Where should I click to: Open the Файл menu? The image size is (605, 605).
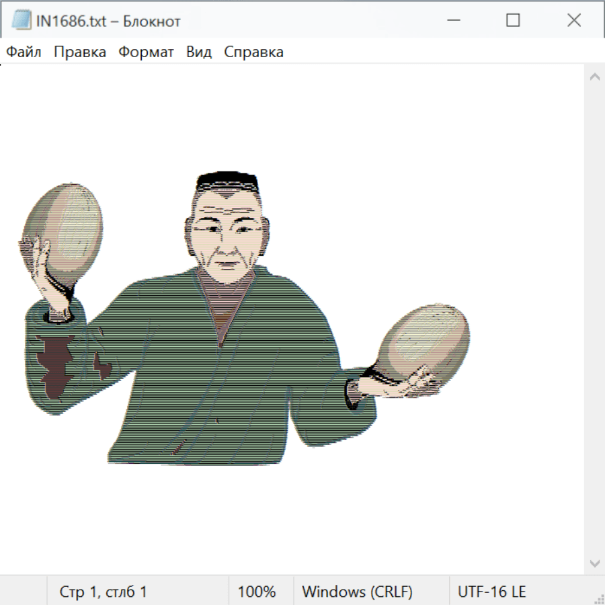pyautogui.click(x=24, y=52)
